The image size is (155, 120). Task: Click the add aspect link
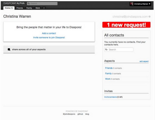[144, 61]
